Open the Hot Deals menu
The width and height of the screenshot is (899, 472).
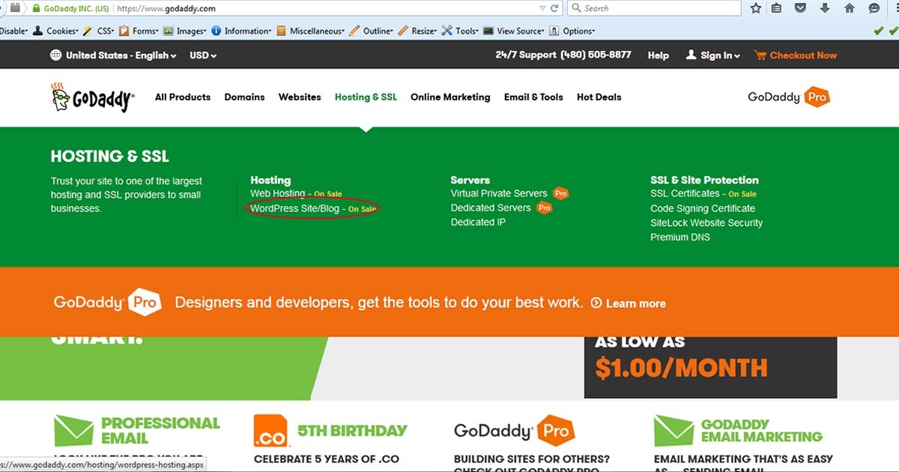[599, 97]
